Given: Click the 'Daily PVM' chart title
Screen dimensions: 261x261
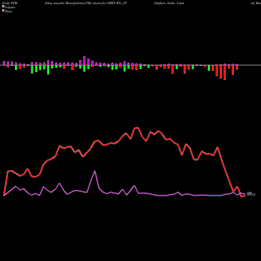Looking at the screenshot, I should tap(10, 3).
